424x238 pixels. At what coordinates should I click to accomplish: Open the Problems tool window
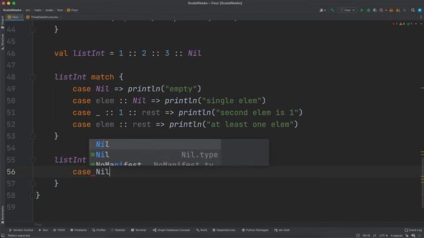pyautogui.click(x=78, y=230)
